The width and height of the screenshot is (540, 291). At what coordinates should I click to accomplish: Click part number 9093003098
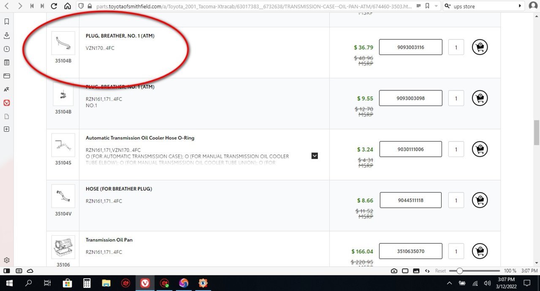coord(410,98)
